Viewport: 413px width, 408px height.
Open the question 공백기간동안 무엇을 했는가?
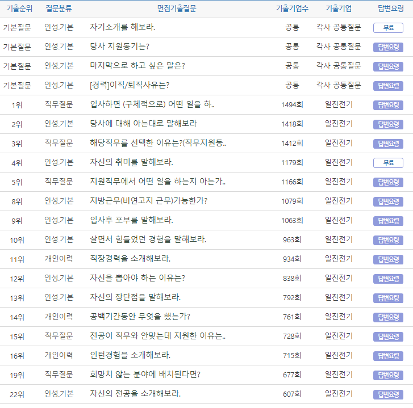[x=140, y=317]
